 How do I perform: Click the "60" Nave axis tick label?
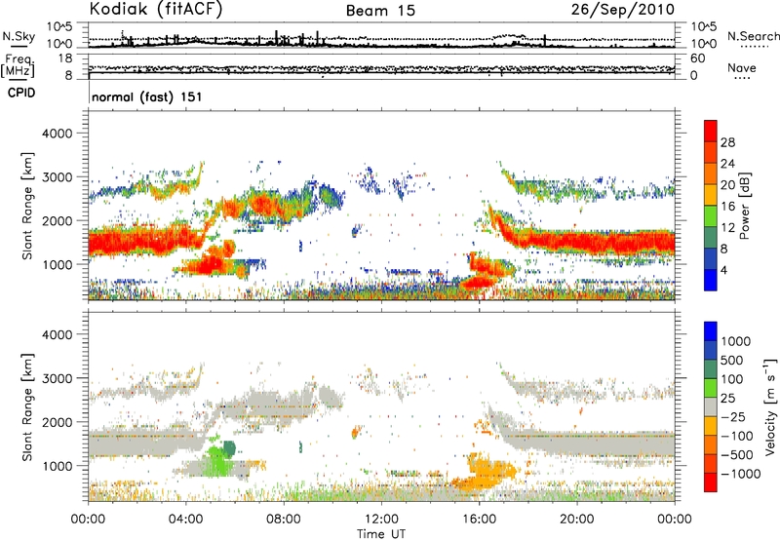tap(697, 58)
